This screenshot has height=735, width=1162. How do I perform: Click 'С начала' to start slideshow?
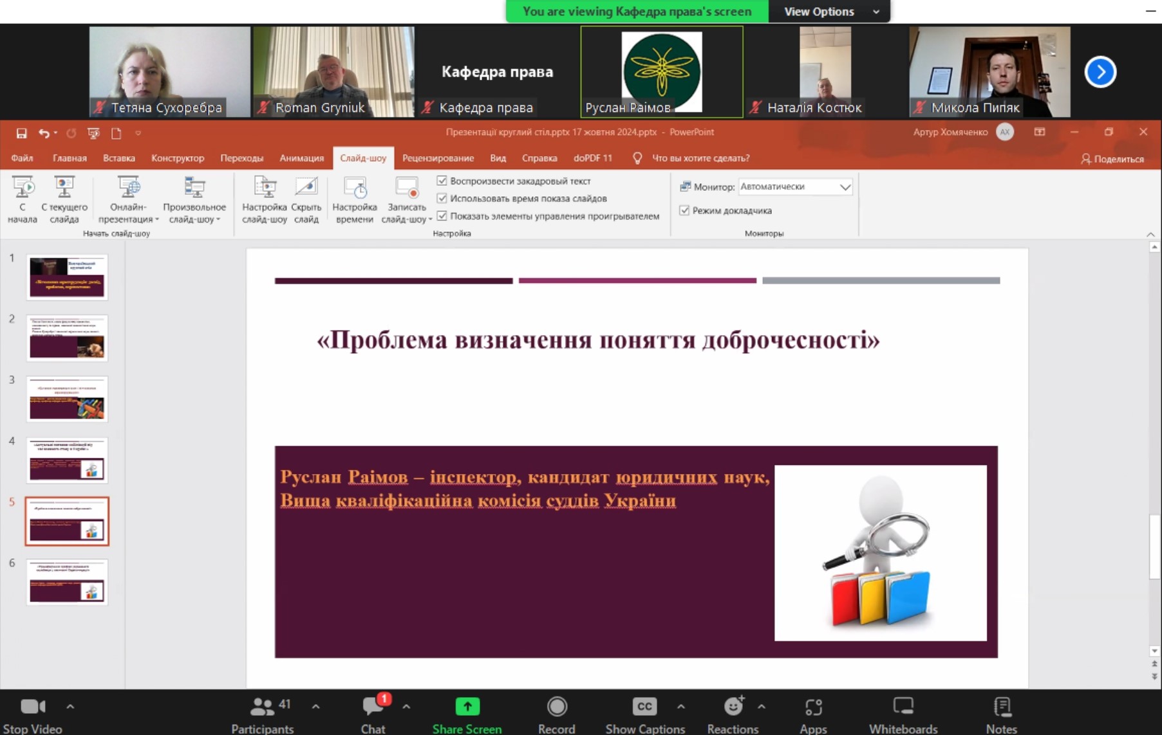pyautogui.click(x=23, y=199)
